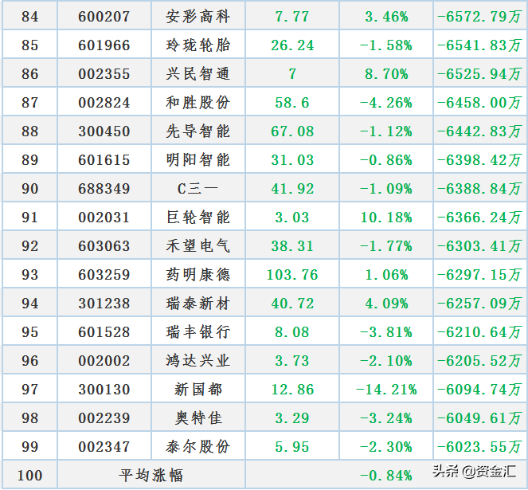Select the stock name 药明康德

tap(198, 274)
